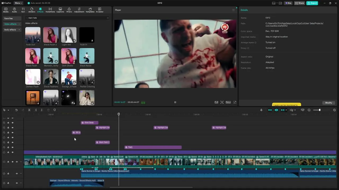Open the Pro upgrade button

click(288, 3)
